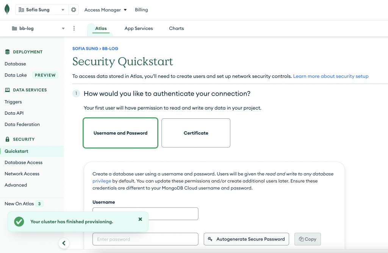Click the green success checkmark icon
The width and height of the screenshot is (388, 253).
click(19, 222)
